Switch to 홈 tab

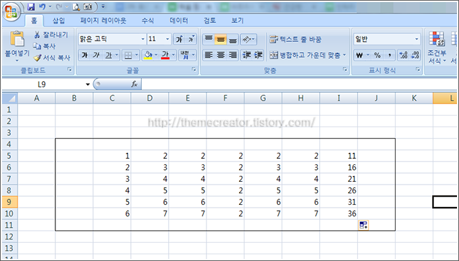(x=34, y=20)
